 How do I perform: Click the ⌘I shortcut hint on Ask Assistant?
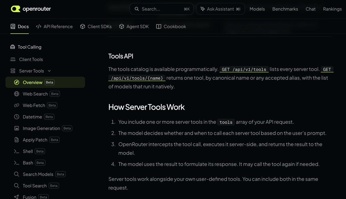[x=238, y=9]
